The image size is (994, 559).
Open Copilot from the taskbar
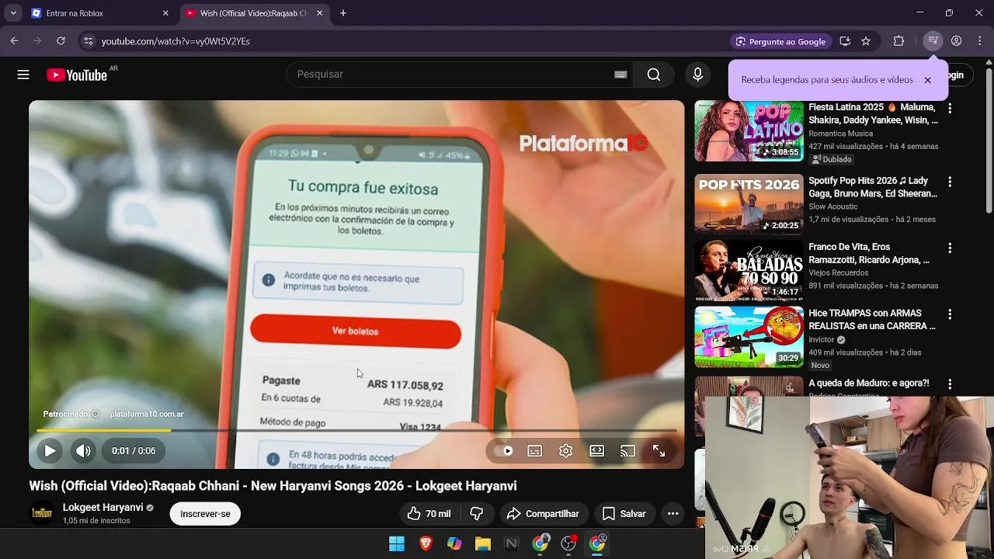(x=454, y=544)
